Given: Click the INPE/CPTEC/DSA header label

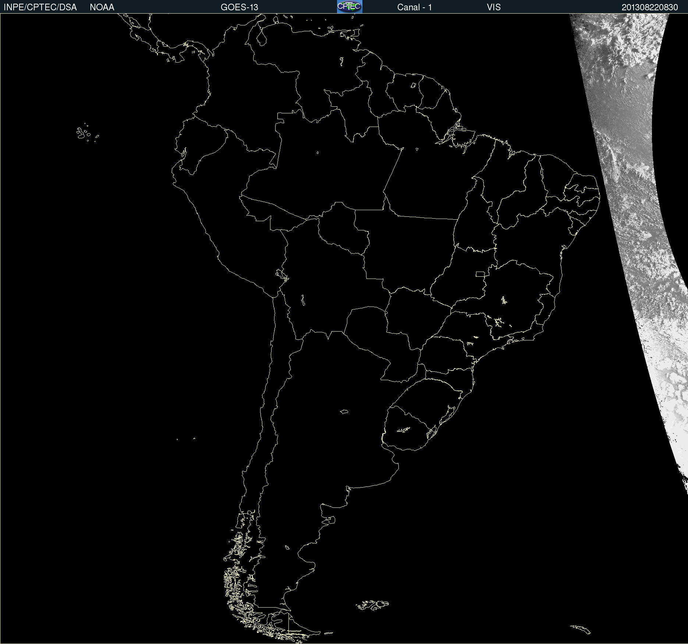Looking at the screenshot, I should click(x=40, y=7).
